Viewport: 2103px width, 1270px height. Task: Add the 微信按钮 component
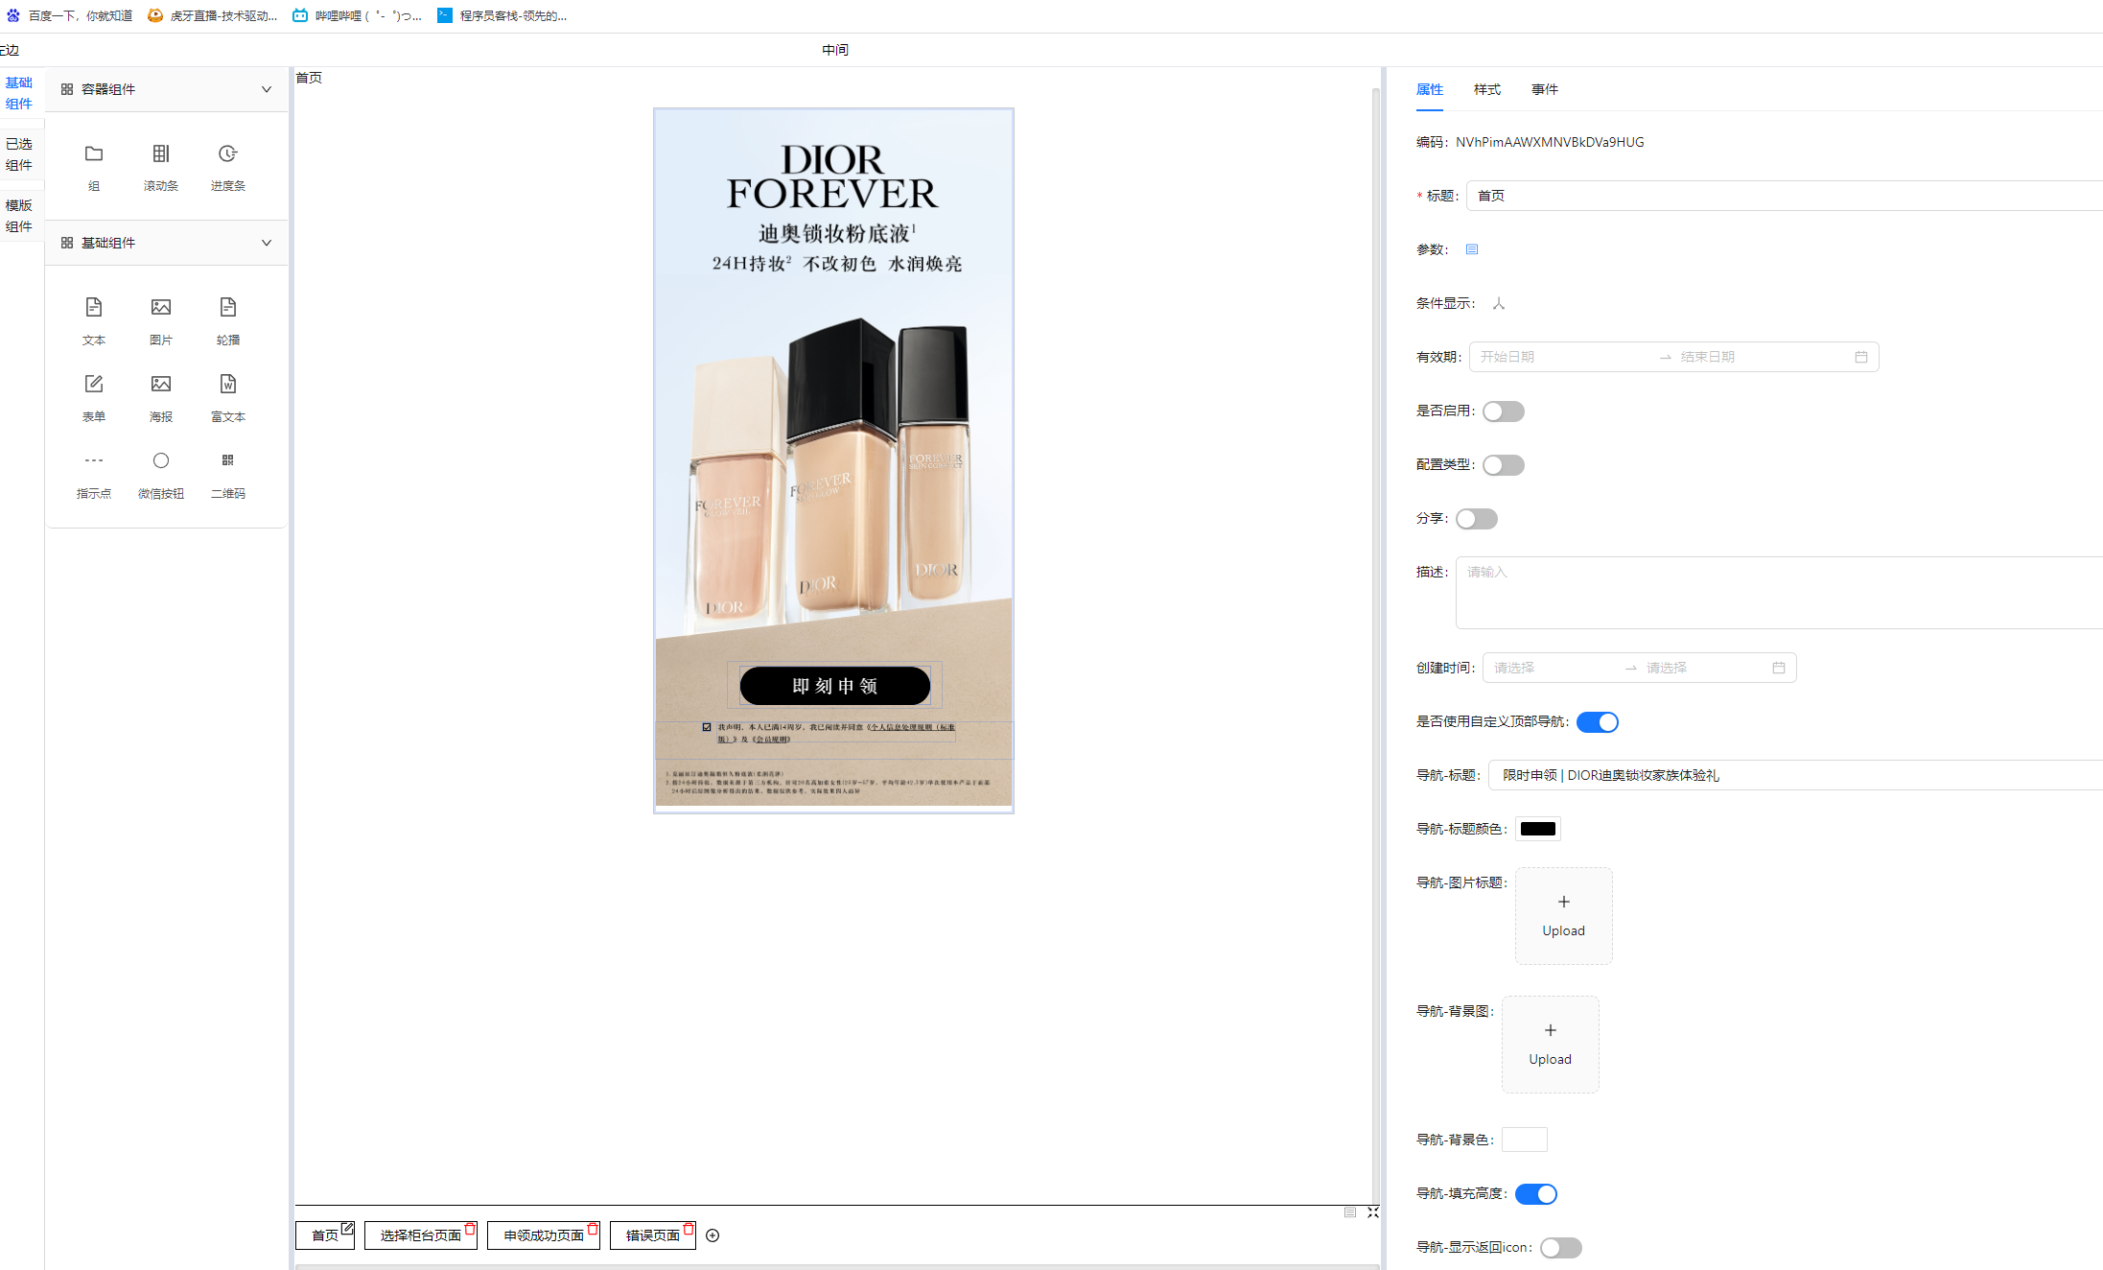click(161, 474)
